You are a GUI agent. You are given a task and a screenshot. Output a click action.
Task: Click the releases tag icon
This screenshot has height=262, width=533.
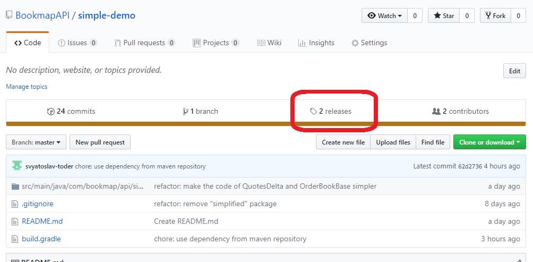[x=313, y=112]
